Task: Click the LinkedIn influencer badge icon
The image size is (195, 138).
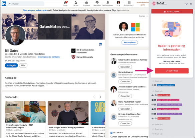Action: (101, 44)
